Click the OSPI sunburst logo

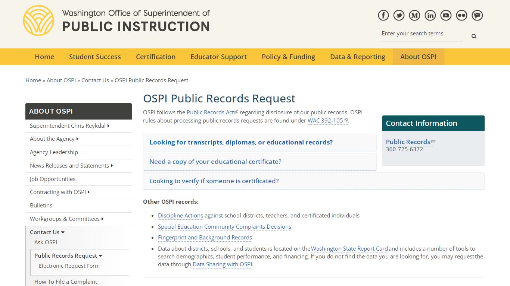(x=38, y=20)
